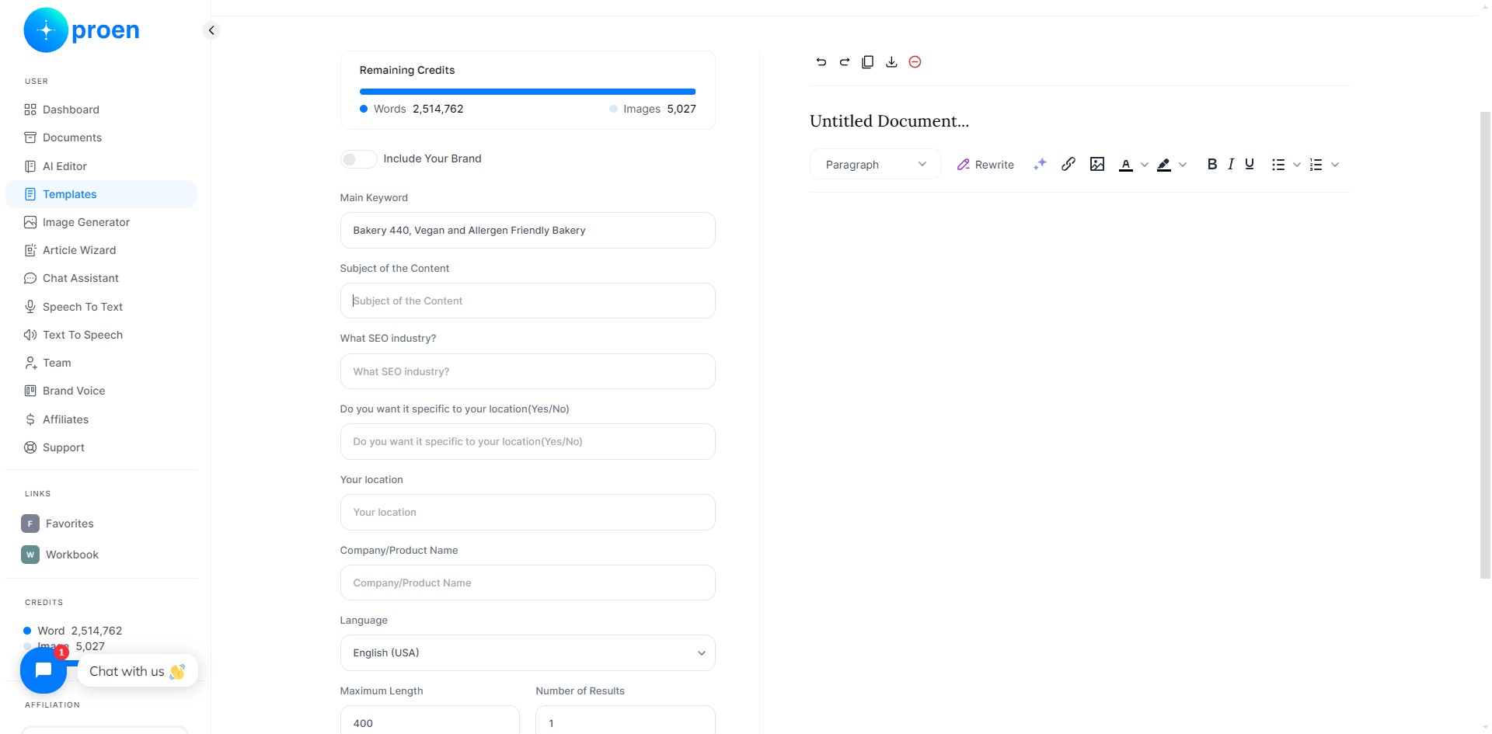Screen dimensions: 1492x734
Task: Click the Your location input
Action: (x=528, y=513)
